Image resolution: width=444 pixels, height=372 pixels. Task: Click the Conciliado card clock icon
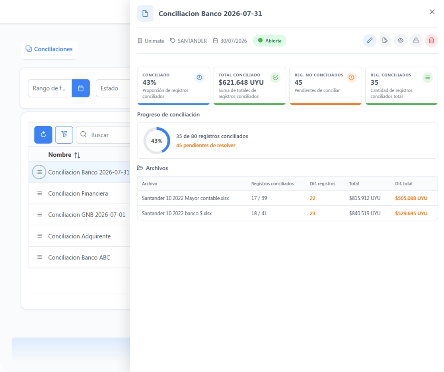(x=199, y=77)
